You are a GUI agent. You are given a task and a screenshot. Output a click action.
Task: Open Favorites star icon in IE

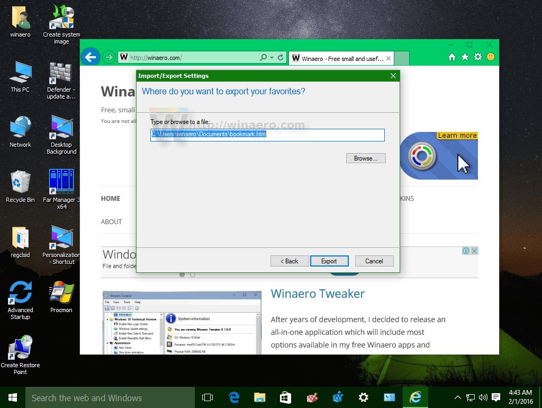[465, 57]
